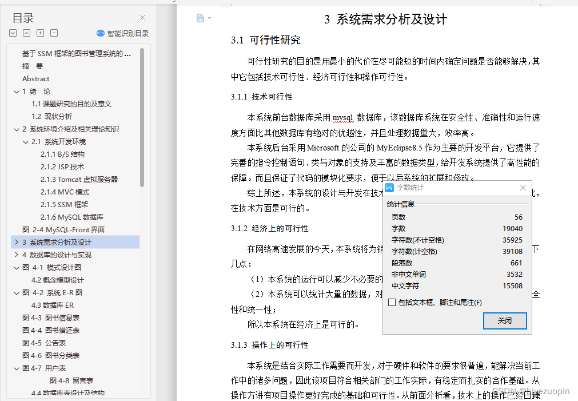
Task: Click the 字数 value 19040
Action: (x=512, y=228)
